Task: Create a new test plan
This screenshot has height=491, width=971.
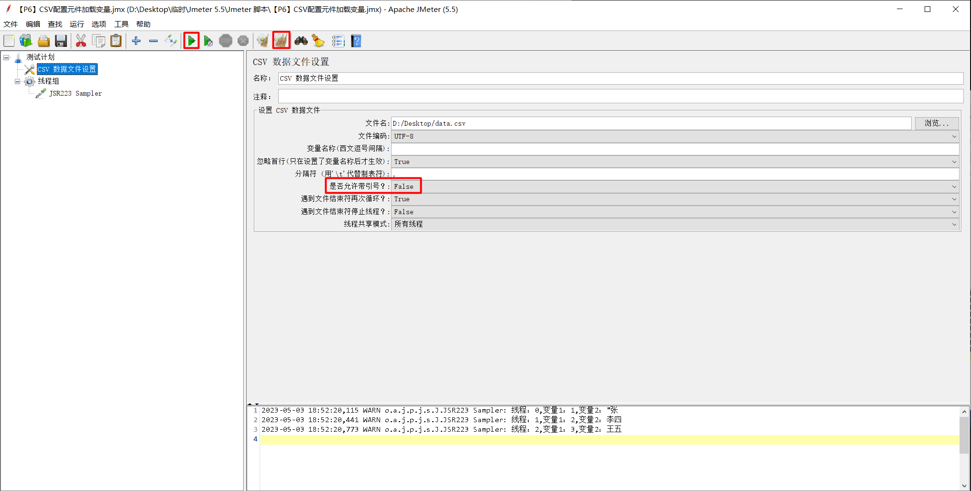Action: 9,41
